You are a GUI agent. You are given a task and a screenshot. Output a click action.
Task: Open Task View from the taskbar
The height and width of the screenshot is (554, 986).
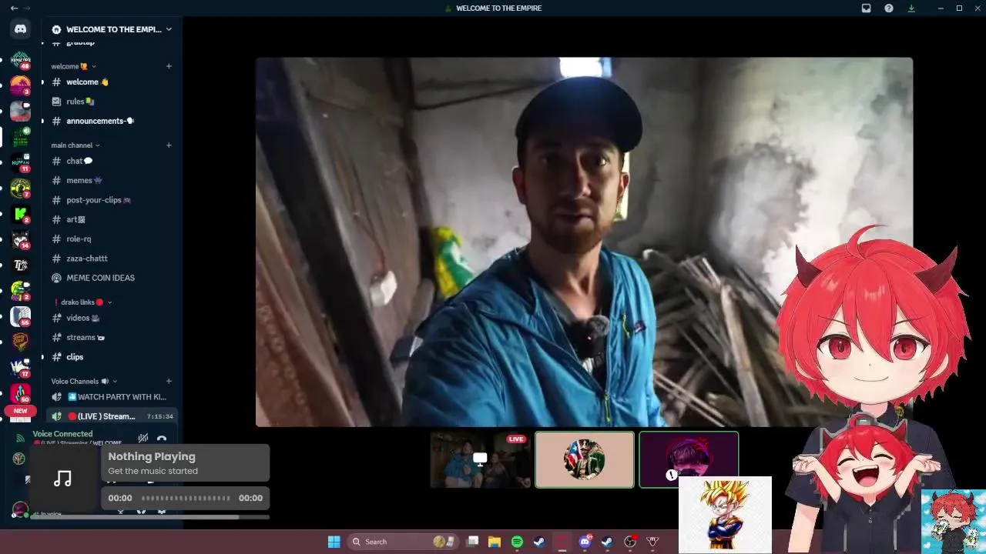point(473,542)
